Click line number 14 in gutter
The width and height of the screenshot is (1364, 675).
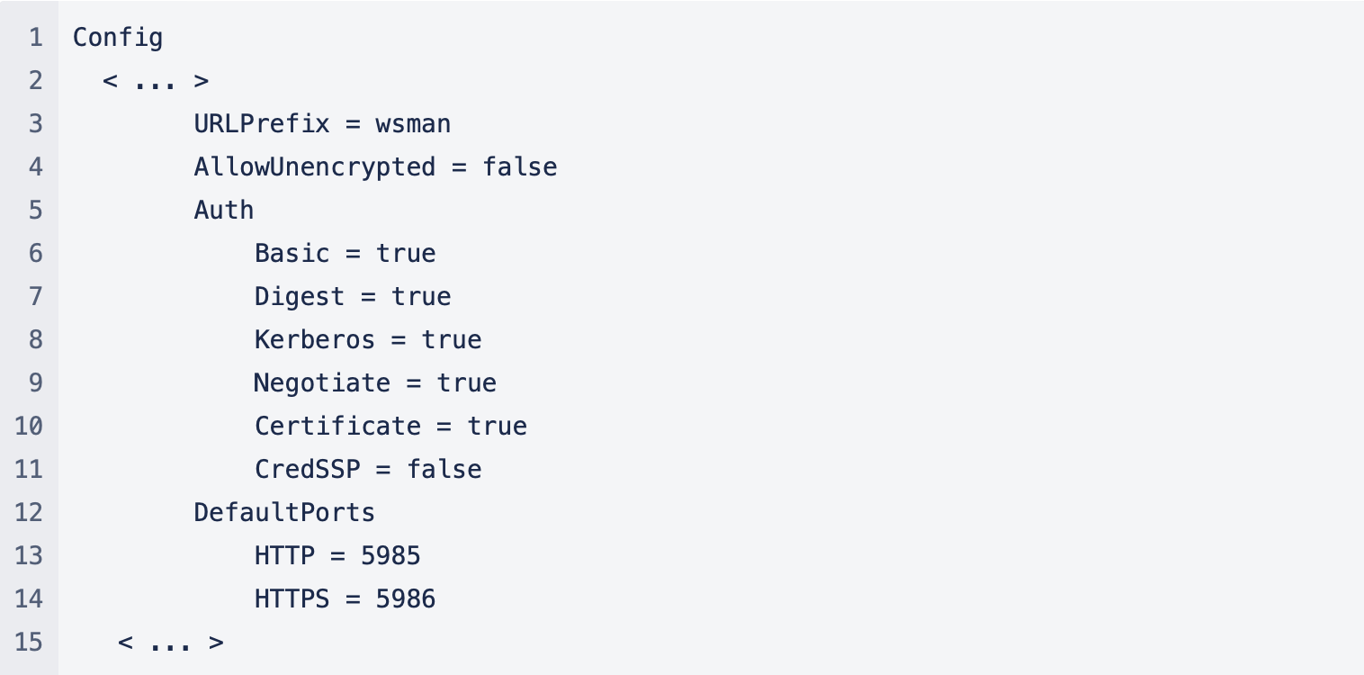29,598
